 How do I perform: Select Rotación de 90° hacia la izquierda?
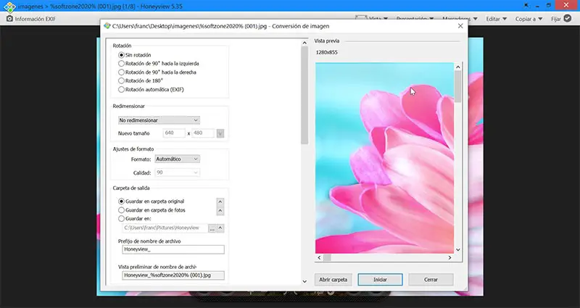point(158,64)
